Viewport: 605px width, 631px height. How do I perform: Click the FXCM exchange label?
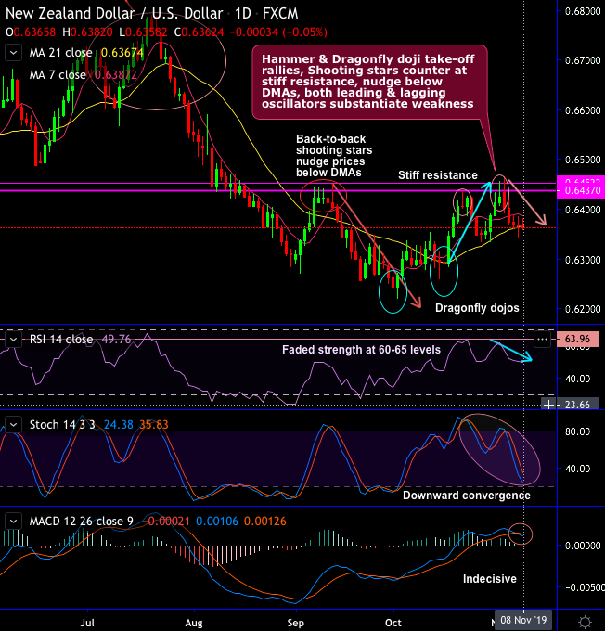280,14
